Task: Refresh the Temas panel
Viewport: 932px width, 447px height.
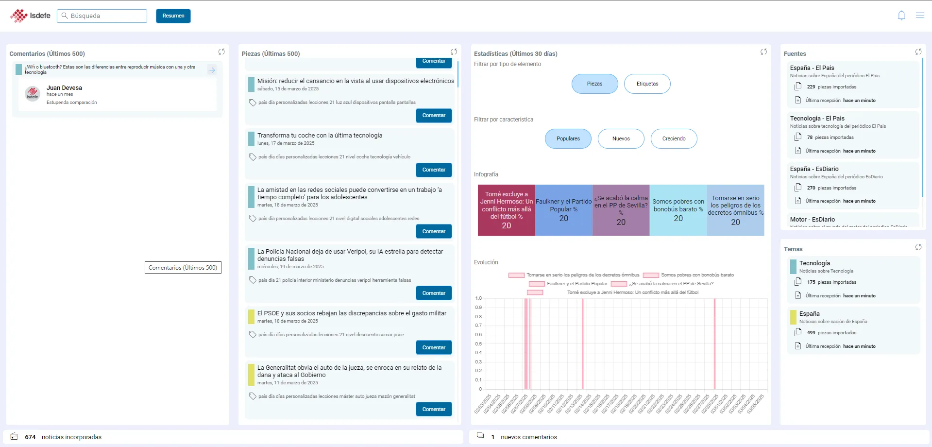Action: tap(918, 247)
